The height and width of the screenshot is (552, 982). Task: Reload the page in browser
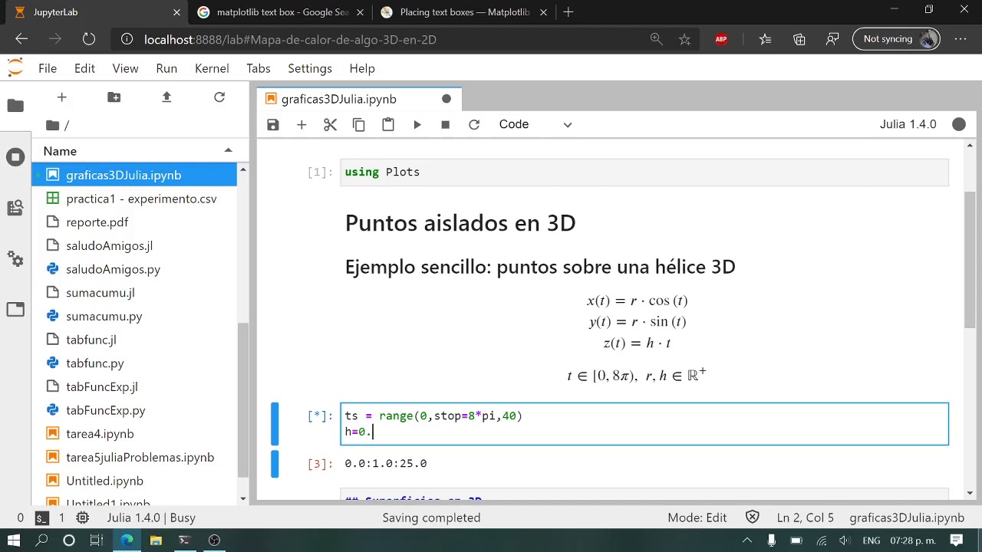tap(88, 39)
